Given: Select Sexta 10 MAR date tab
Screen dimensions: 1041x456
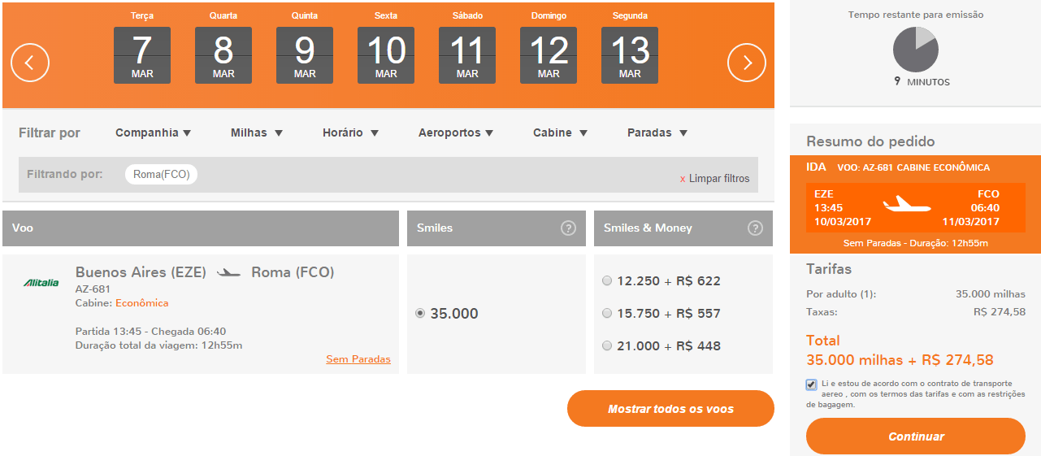Looking at the screenshot, I should pos(386,47).
